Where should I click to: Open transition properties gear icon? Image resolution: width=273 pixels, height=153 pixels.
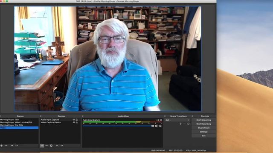click(189, 124)
